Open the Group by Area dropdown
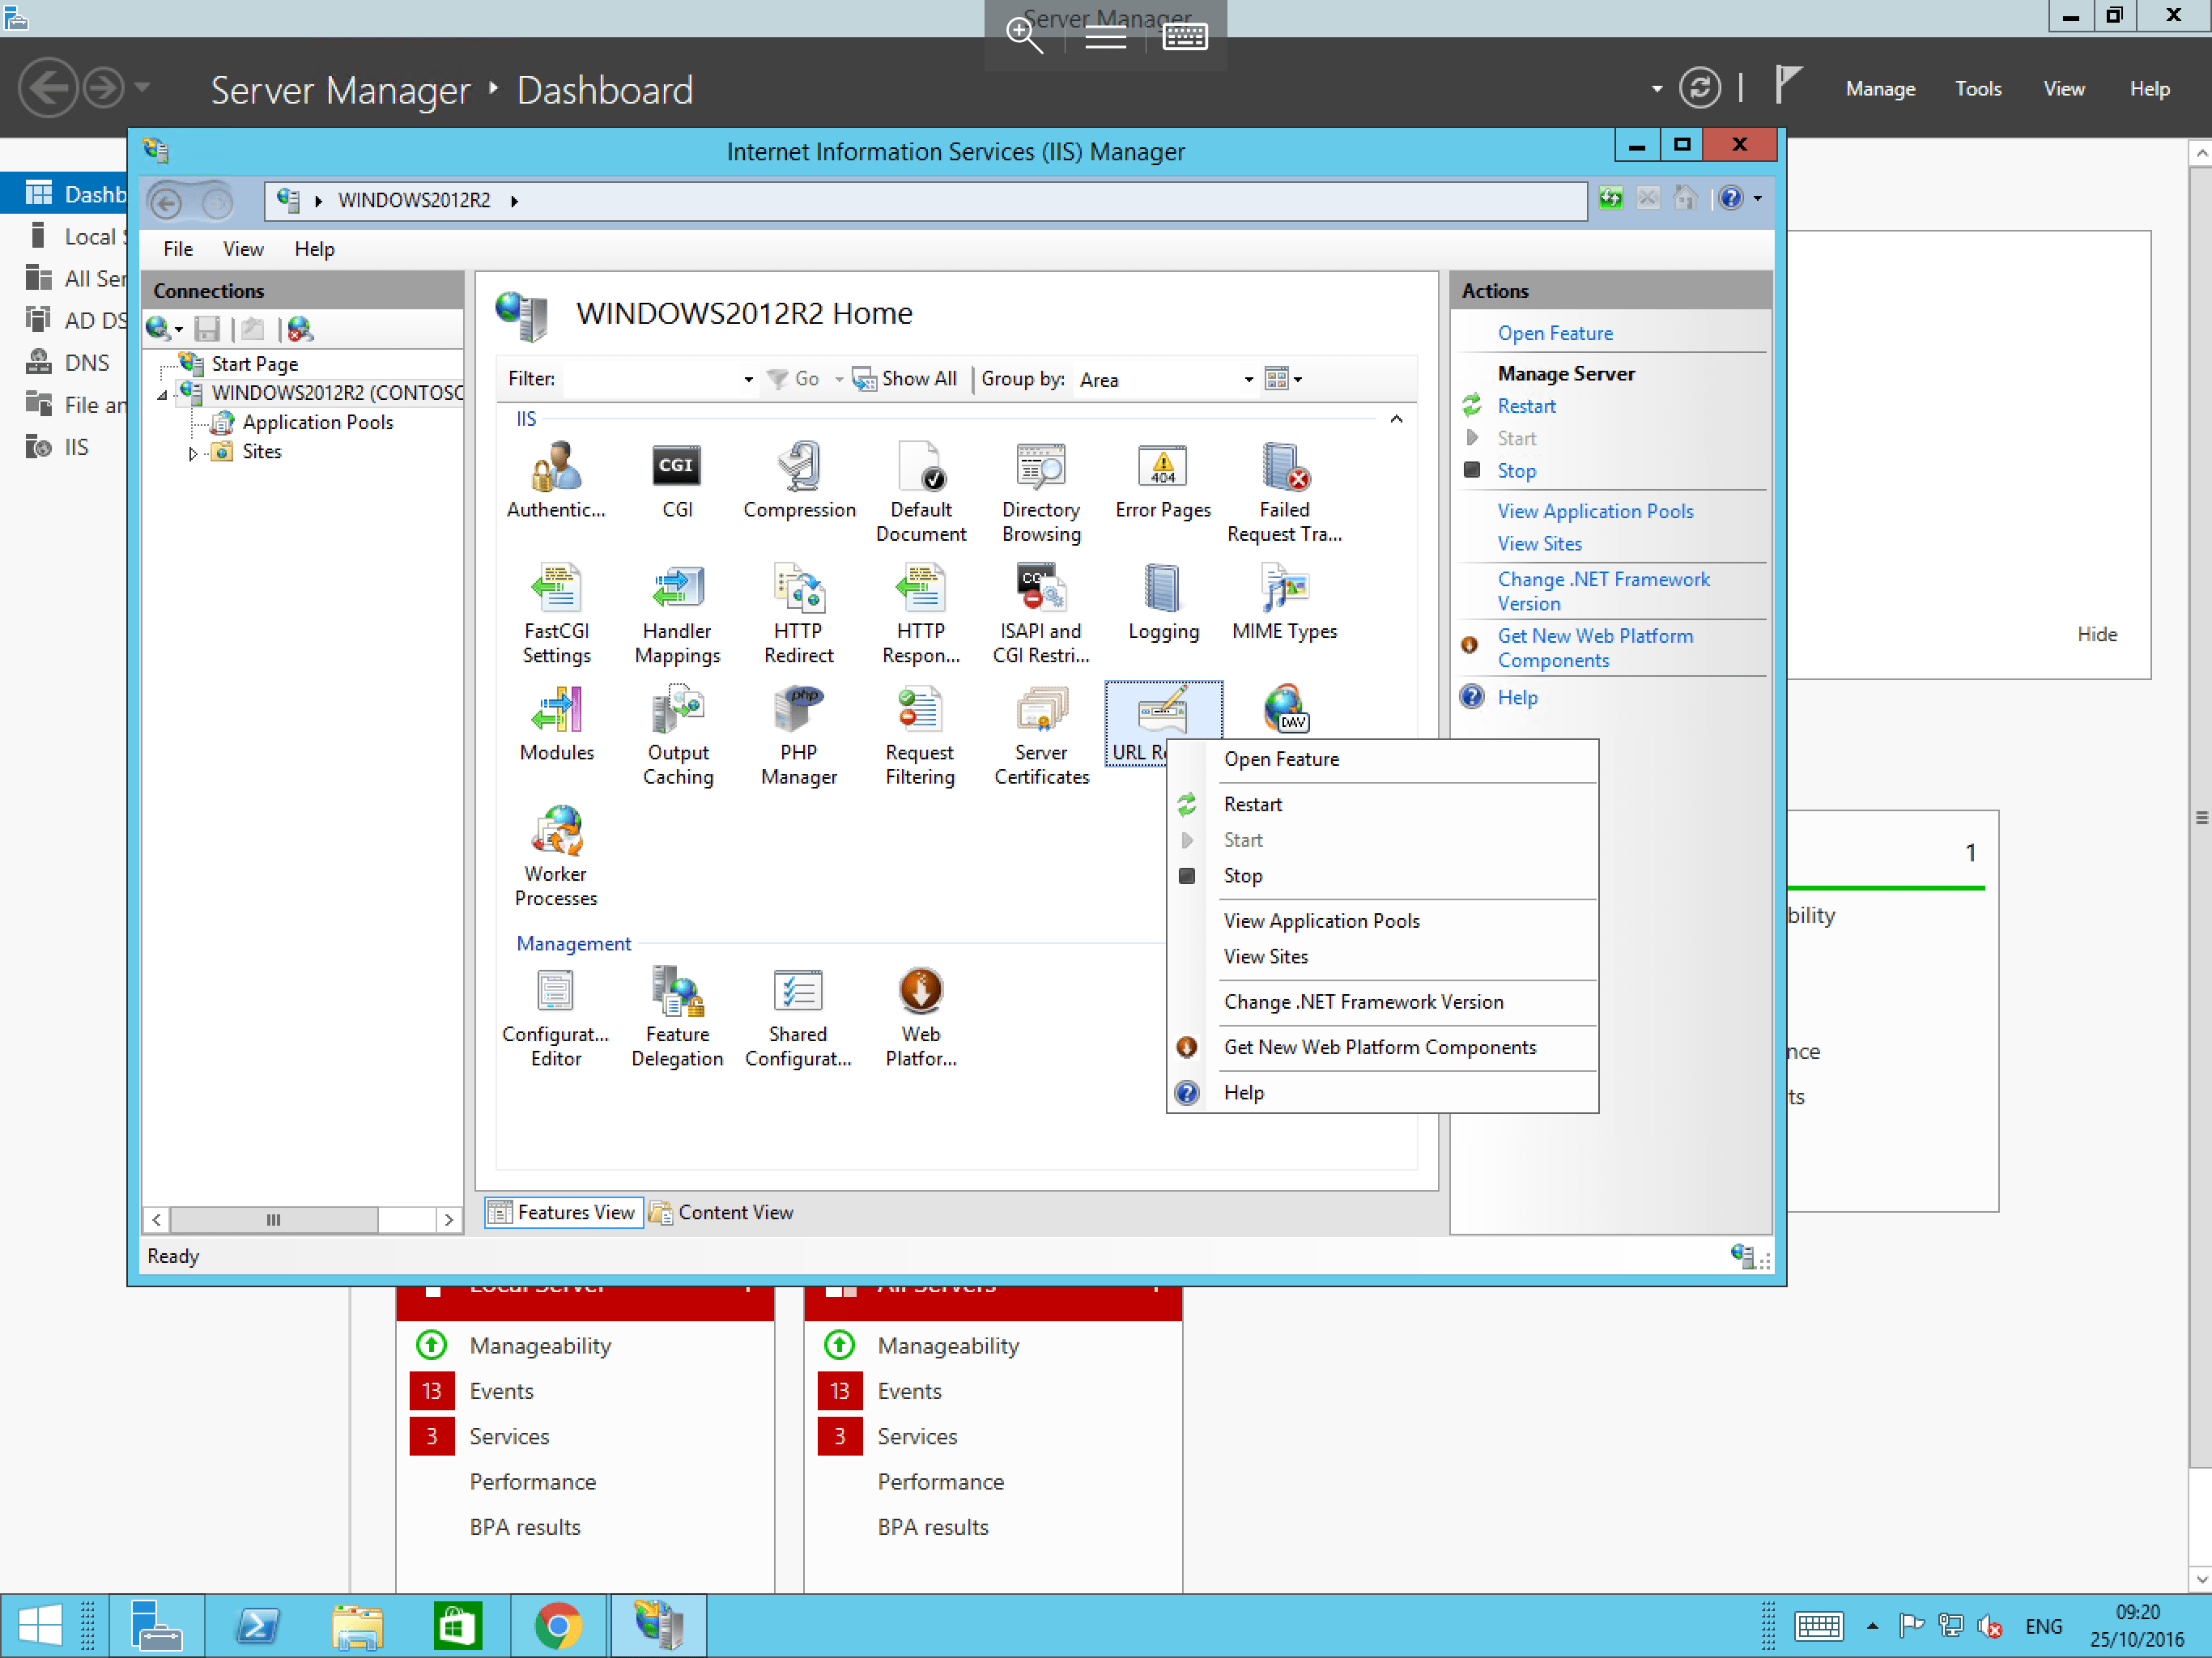 coord(1248,380)
